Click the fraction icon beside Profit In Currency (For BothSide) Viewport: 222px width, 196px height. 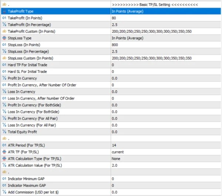[4, 105]
